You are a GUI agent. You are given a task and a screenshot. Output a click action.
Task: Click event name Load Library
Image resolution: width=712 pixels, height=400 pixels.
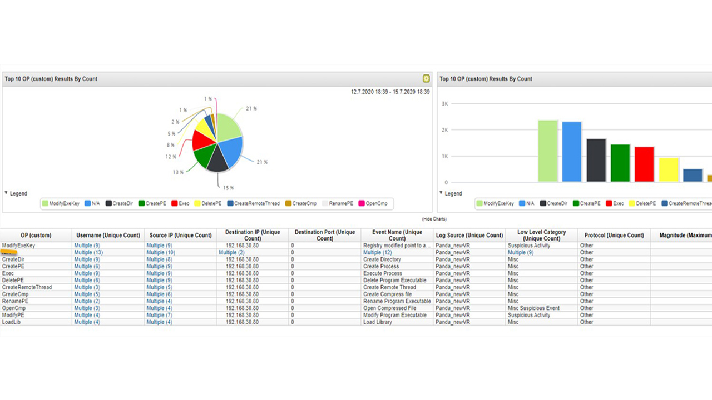(x=378, y=322)
